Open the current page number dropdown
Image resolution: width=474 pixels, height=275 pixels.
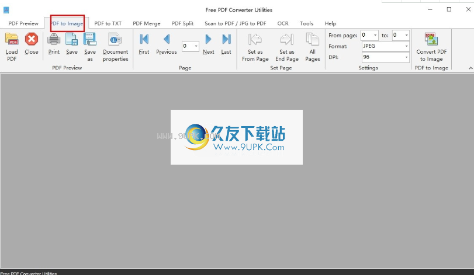tap(196, 46)
